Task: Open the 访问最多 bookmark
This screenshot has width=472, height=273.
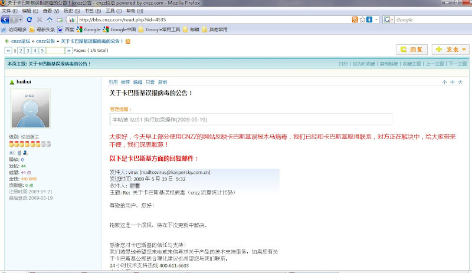Action: point(14,29)
